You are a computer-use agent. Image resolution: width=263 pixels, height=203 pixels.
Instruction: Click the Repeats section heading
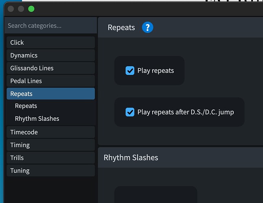[x=121, y=28]
